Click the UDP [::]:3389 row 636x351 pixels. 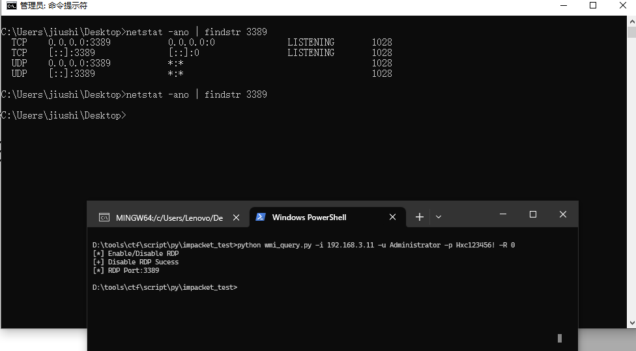201,74
